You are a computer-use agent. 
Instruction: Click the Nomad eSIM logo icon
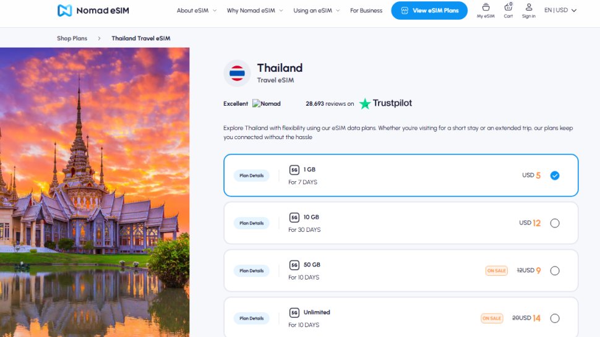pyautogui.click(x=64, y=11)
